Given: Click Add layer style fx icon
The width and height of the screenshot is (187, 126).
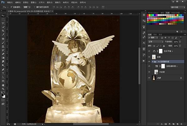Looking at the screenshot, I should coord(162,124).
